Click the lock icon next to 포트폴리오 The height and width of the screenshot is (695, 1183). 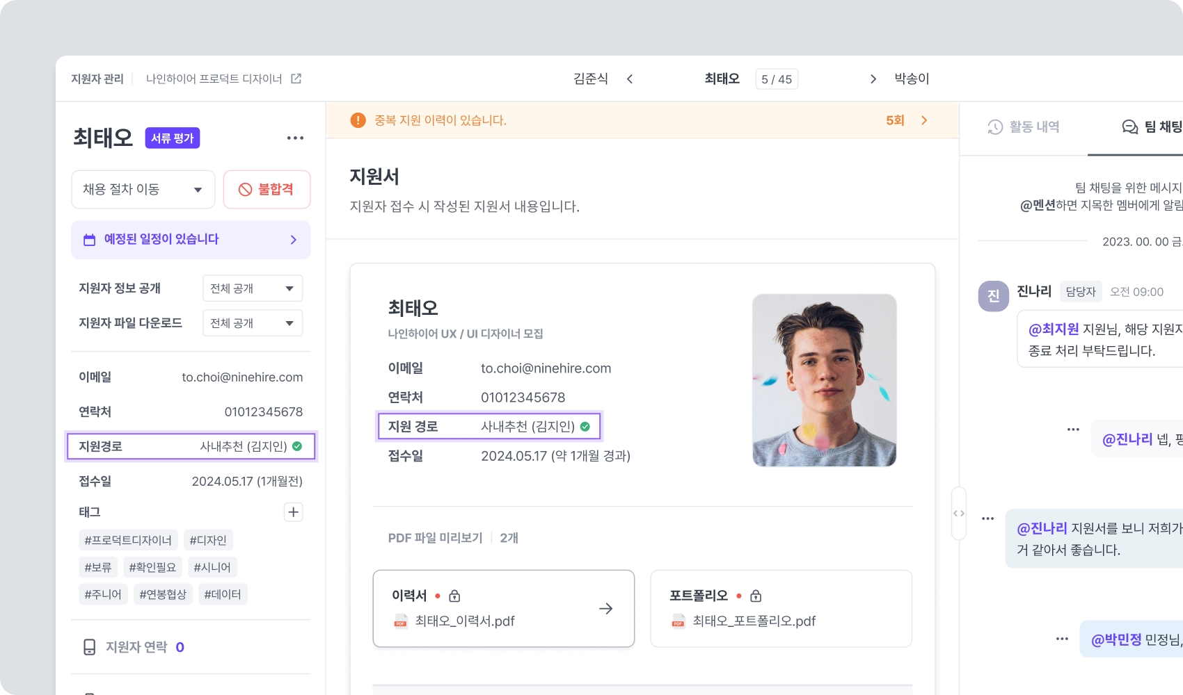click(x=756, y=596)
